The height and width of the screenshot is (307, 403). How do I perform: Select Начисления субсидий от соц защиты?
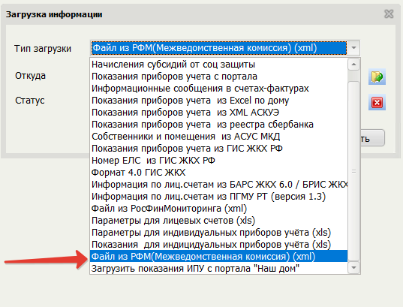coord(218,65)
